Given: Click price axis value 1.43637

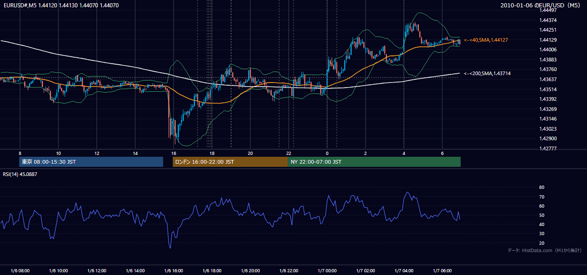Looking at the screenshot, I should [548, 80].
